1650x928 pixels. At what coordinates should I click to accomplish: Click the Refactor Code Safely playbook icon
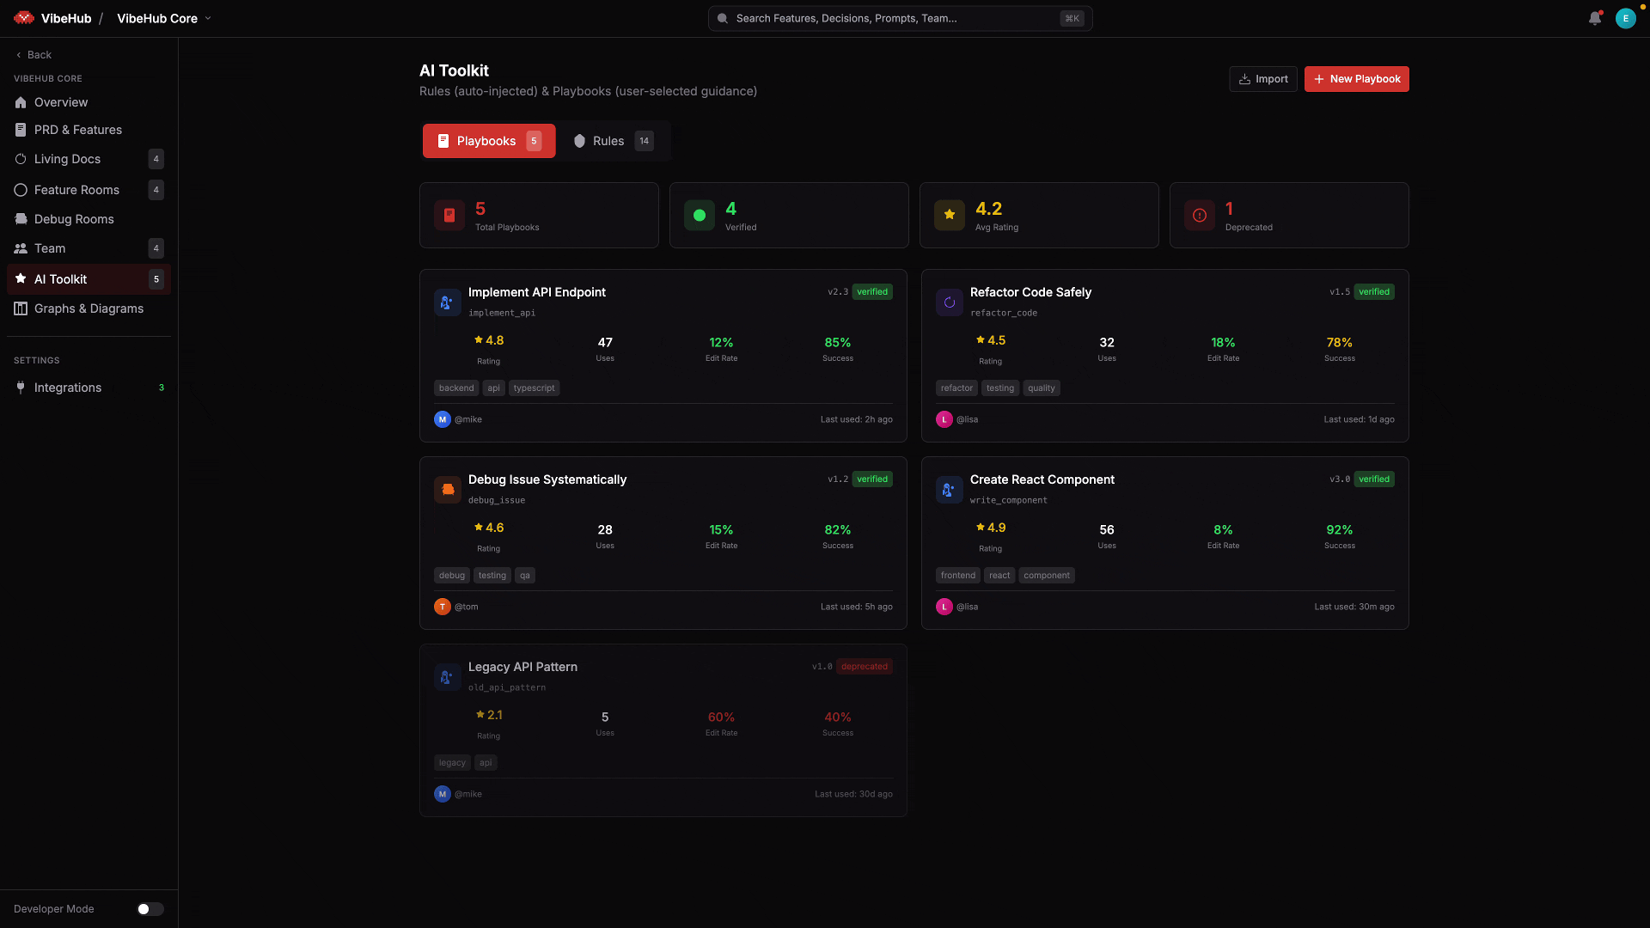pos(950,302)
